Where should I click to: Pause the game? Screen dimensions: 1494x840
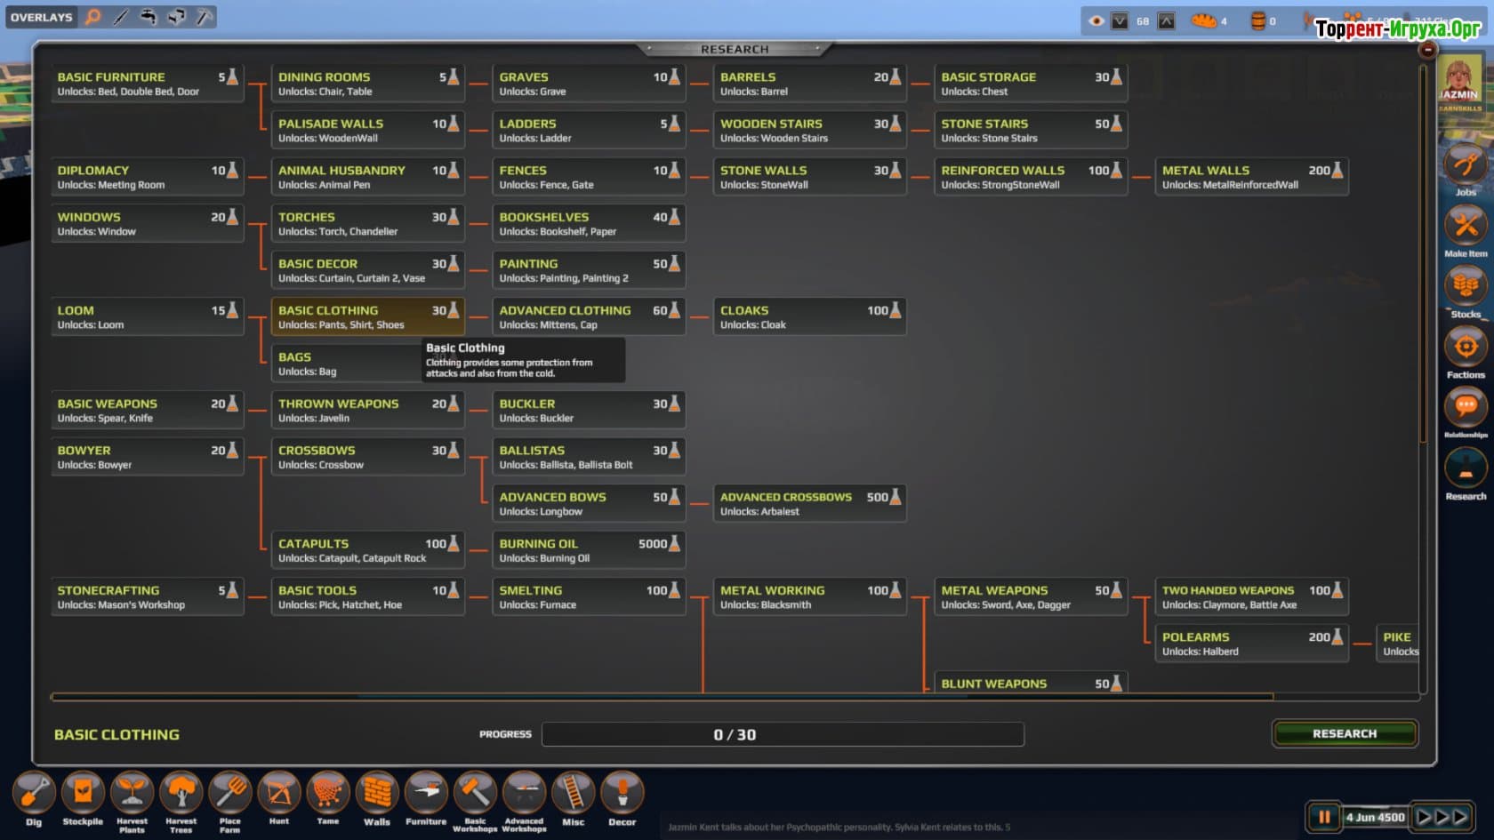[1323, 817]
